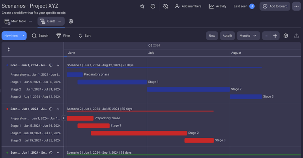Viewport: 303px width, 158px height.
Task: Open the New Item dropdown arrow
Action: pyautogui.click(x=24, y=36)
